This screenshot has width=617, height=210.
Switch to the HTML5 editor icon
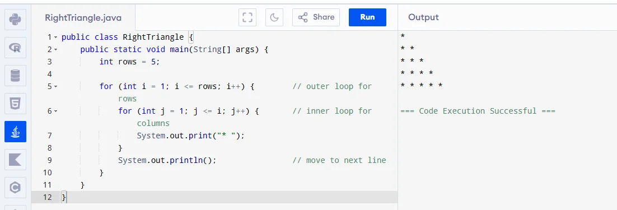(15, 104)
